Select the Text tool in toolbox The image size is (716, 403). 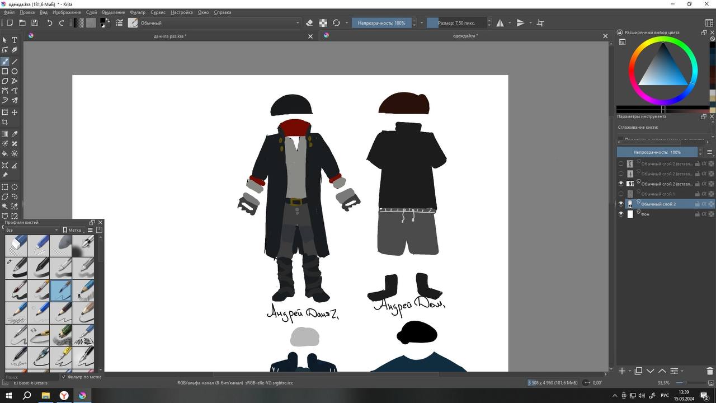coord(15,40)
